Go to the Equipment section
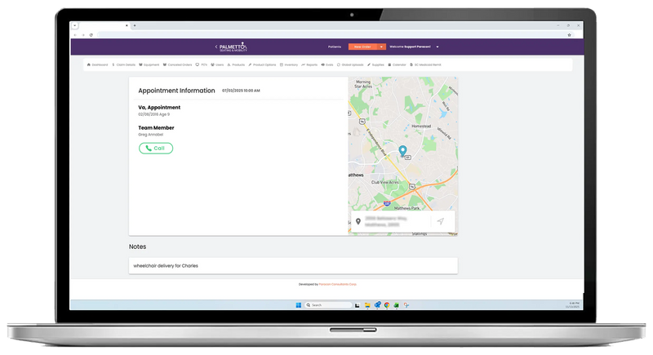 (149, 64)
